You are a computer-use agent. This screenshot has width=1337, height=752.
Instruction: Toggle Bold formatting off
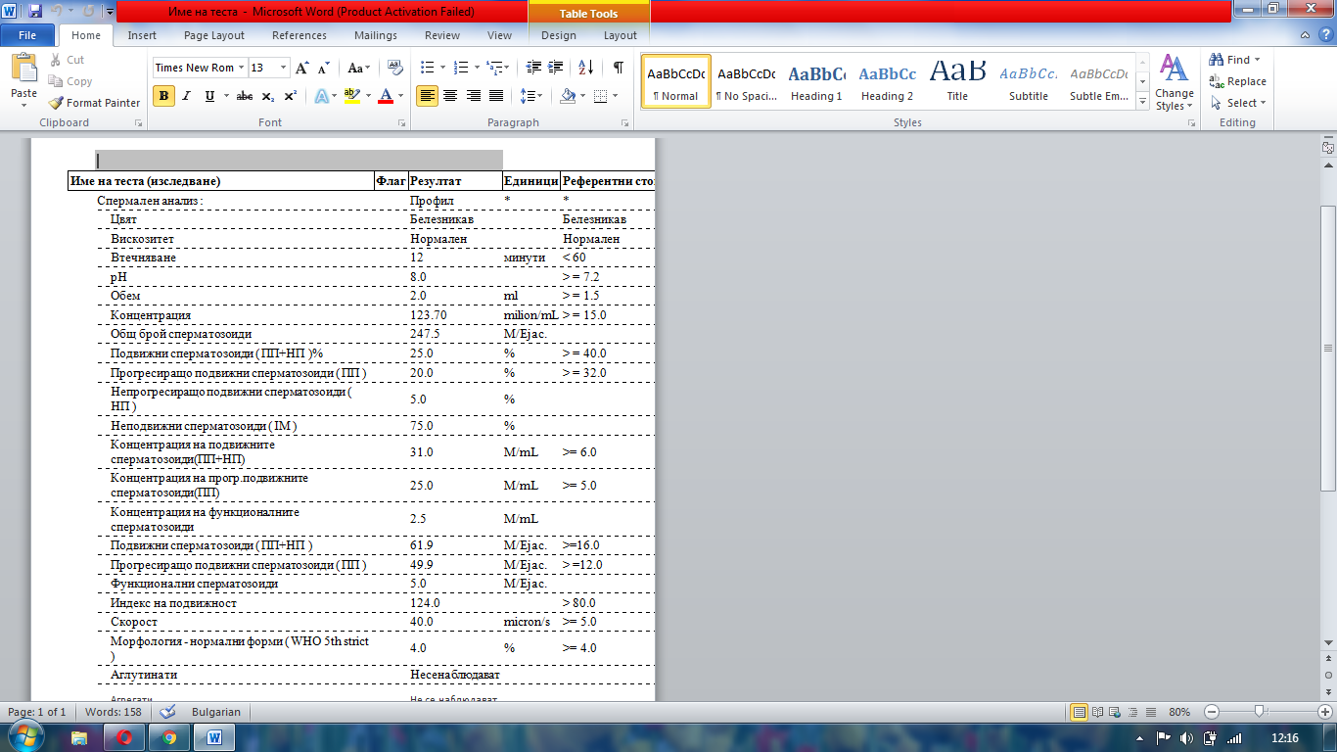click(x=163, y=96)
